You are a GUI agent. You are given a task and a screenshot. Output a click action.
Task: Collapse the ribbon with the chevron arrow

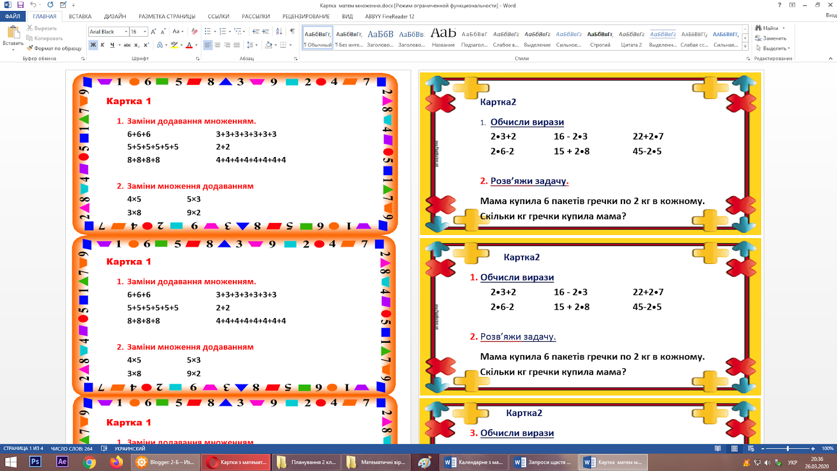click(830, 59)
